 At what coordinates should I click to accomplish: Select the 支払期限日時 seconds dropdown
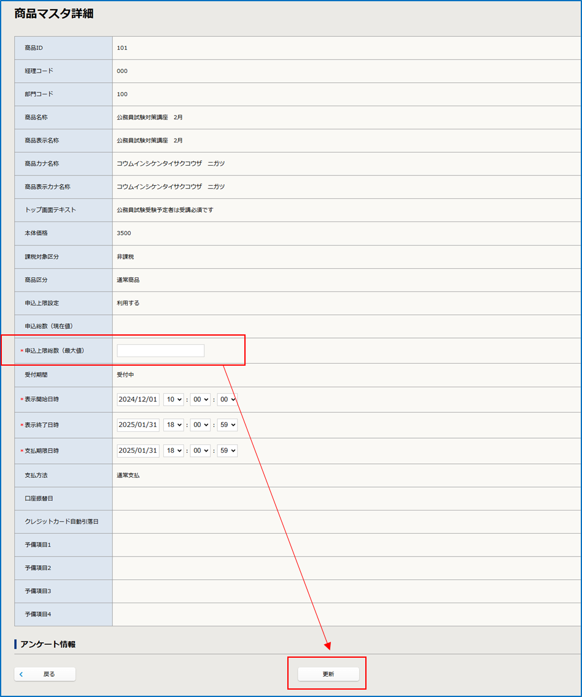tap(227, 451)
